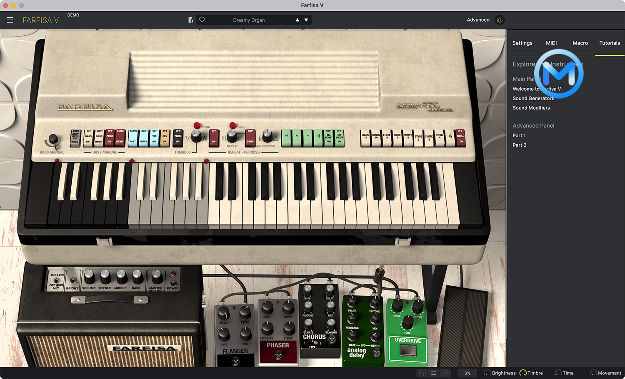Click the undo arrow in status bar
625x379 pixels.
pyautogui.click(x=422, y=373)
